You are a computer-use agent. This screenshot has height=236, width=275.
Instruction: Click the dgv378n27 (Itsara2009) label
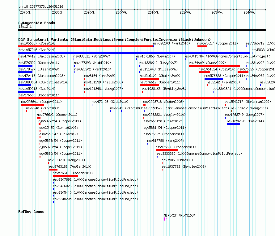[39, 69]
